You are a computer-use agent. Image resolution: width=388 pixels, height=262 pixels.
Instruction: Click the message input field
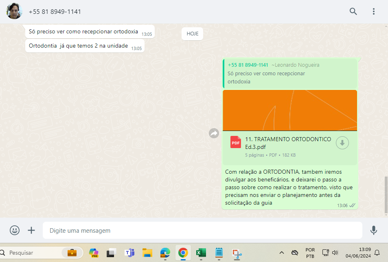tap(202, 230)
